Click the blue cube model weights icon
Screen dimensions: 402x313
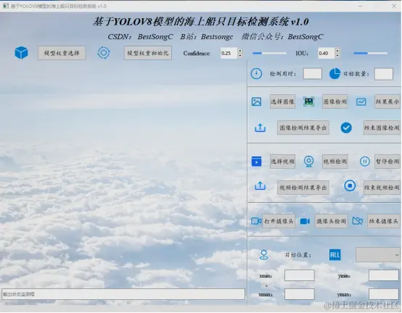21,53
